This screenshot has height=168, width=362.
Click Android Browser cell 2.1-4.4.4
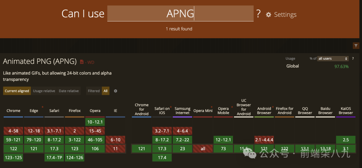[264, 140]
